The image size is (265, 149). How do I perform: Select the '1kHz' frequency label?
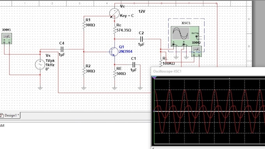[50, 65]
